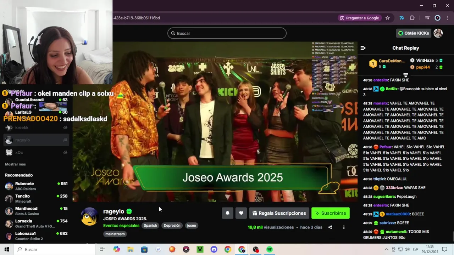Open Kick user avatar menu
This screenshot has height=255, width=454.
(438, 33)
